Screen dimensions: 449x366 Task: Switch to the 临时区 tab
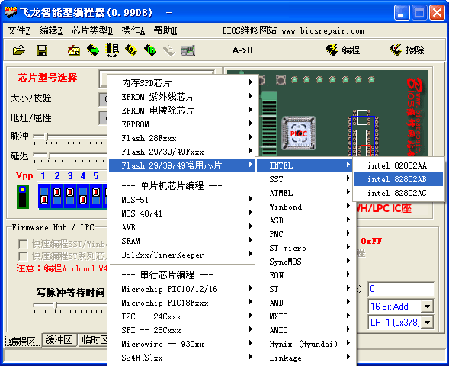coord(93,340)
